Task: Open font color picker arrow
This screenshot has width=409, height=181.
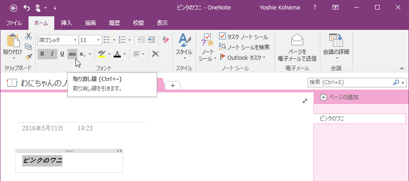Action: (x=124, y=54)
